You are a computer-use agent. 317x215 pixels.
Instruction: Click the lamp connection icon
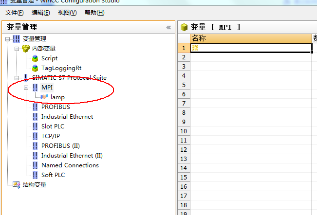tap(44, 97)
